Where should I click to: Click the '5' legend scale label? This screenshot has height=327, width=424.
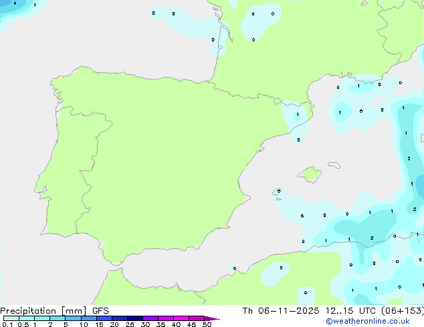coord(66,324)
